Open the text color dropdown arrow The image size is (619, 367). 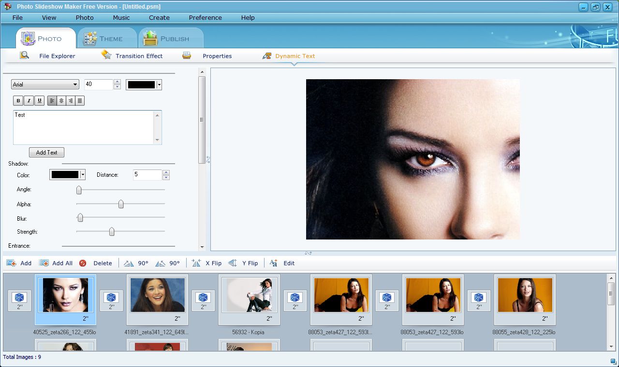pyautogui.click(x=159, y=85)
